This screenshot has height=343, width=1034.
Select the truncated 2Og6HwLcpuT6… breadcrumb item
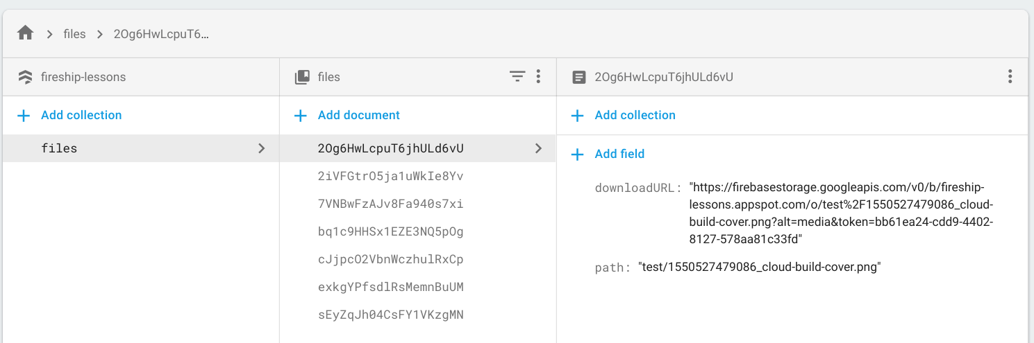click(161, 34)
